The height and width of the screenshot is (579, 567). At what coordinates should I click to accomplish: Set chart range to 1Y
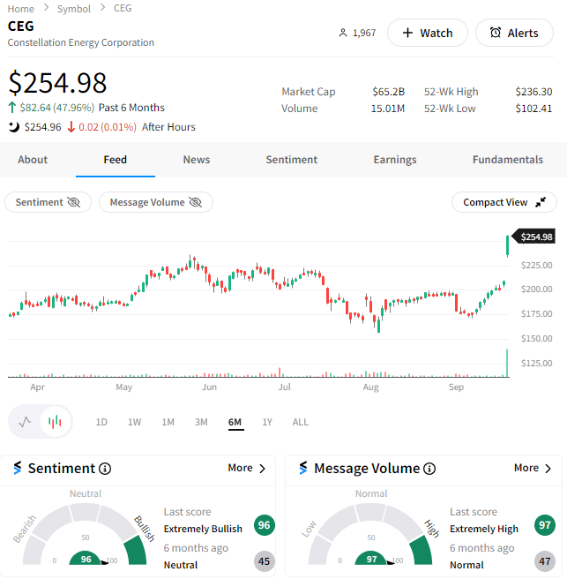pyautogui.click(x=267, y=422)
